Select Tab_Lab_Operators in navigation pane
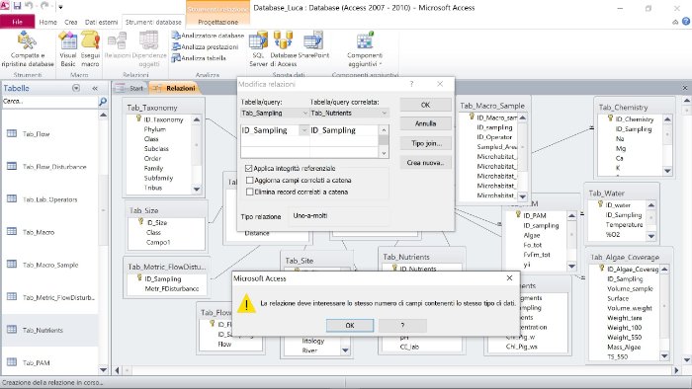692x389 pixels. (x=50, y=199)
